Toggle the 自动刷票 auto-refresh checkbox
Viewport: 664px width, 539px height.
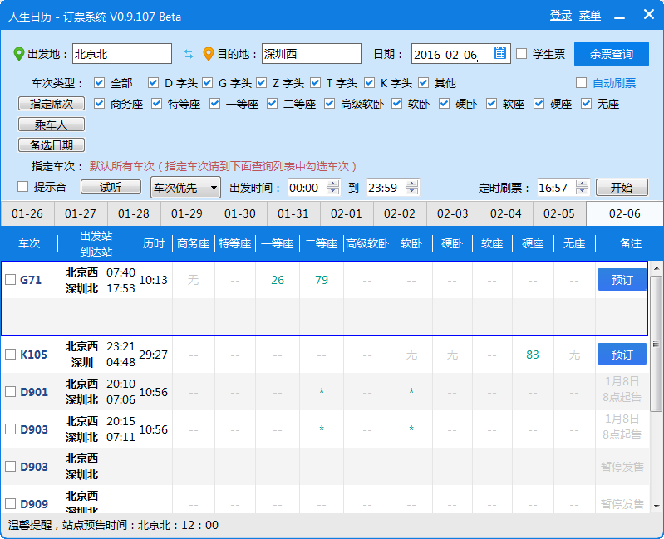[582, 83]
